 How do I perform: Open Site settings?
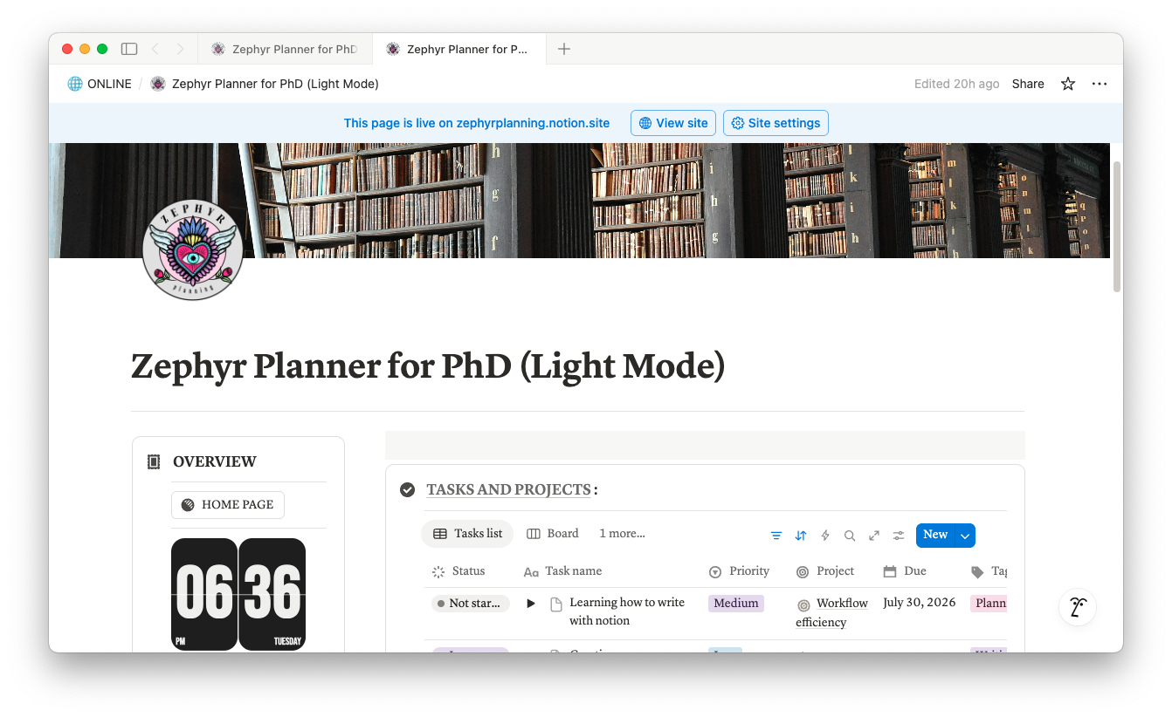point(776,123)
